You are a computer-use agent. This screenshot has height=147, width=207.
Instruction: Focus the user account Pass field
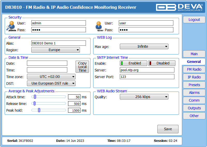coord(146,30)
